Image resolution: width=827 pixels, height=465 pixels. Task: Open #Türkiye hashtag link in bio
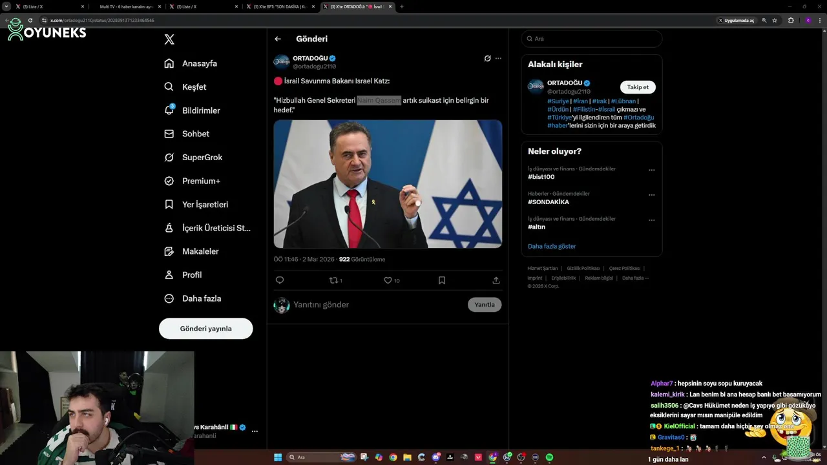559,118
